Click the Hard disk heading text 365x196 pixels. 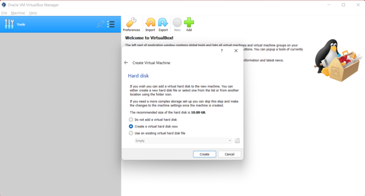138,76
